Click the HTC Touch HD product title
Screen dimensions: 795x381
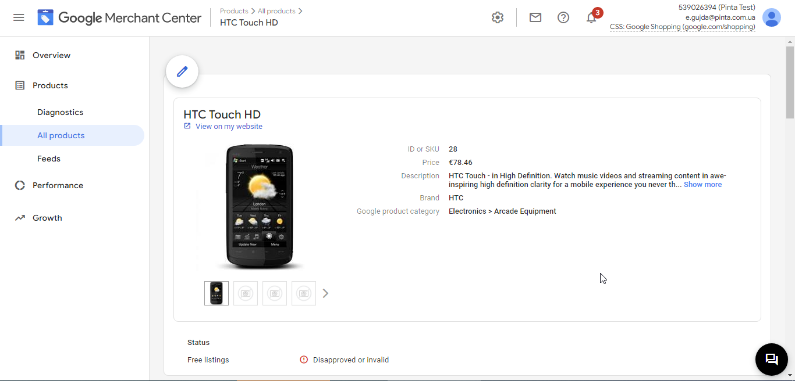222,114
